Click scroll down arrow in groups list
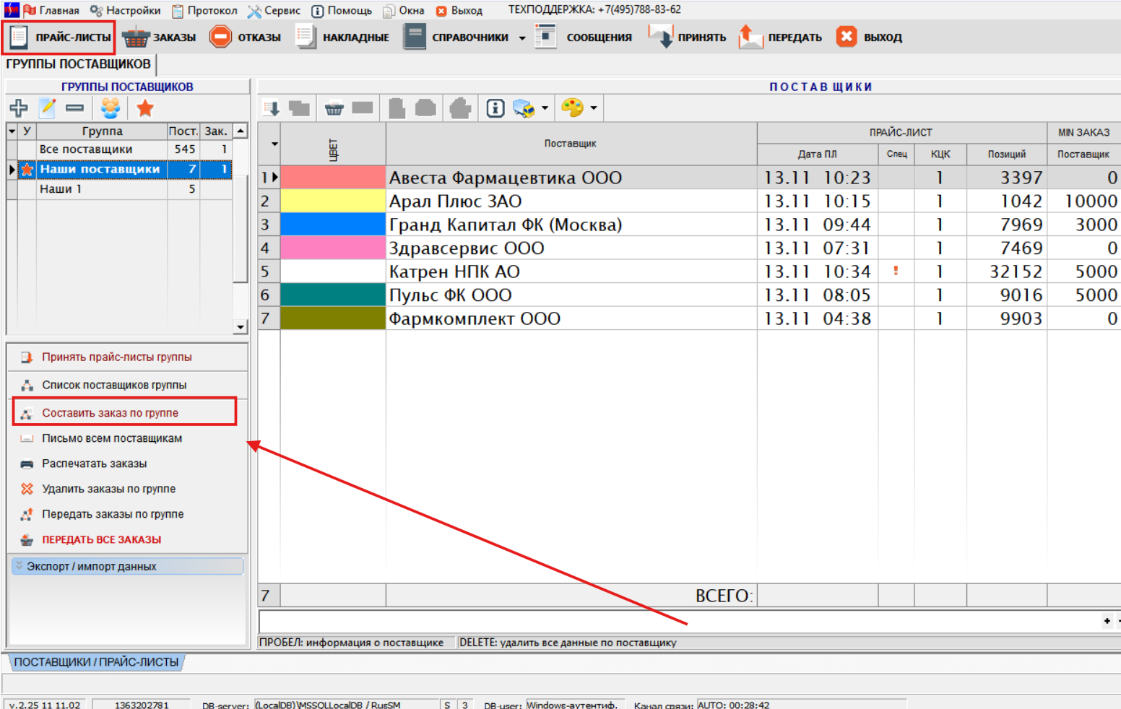 coord(241,327)
